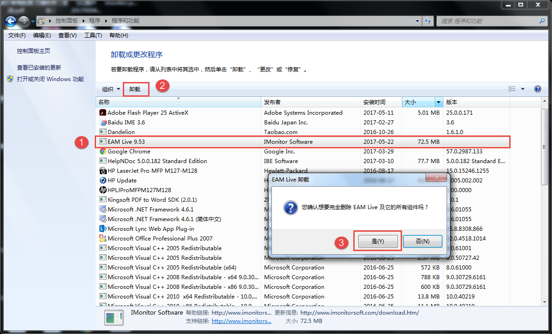Sort the list by the 安装时间 column header

click(381, 102)
